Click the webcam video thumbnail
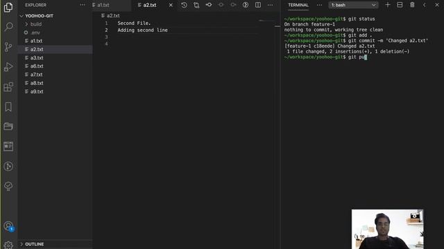Viewport: 444px width, 249px height. (388, 229)
